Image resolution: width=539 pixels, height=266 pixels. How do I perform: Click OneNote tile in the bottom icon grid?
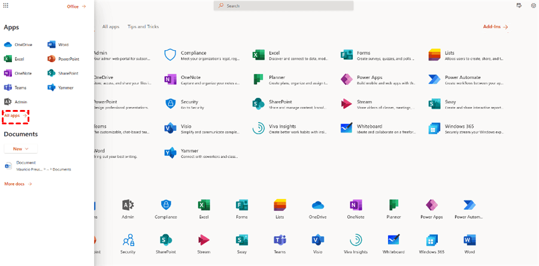(x=356, y=209)
